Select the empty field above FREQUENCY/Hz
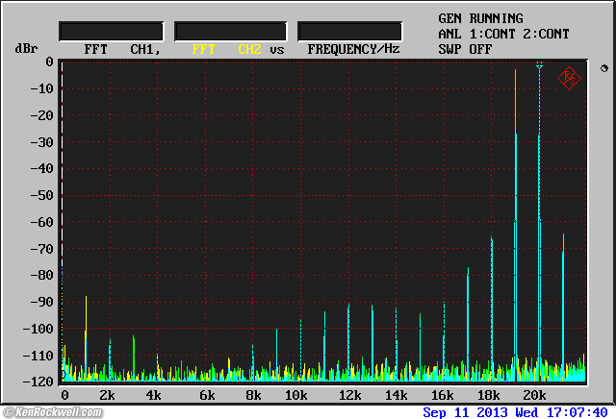This screenshot has height=419, width=616. pyautogui.click(x=349, y=32)
